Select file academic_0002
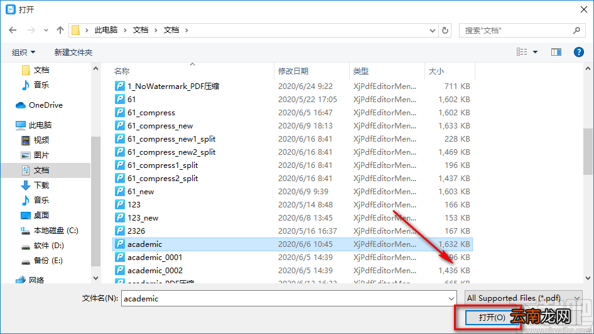Screen dimensions: 594x334 (155, 271)
